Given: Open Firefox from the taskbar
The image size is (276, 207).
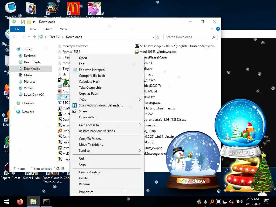Looking at the screenshot, I should [x=20, y=201].
